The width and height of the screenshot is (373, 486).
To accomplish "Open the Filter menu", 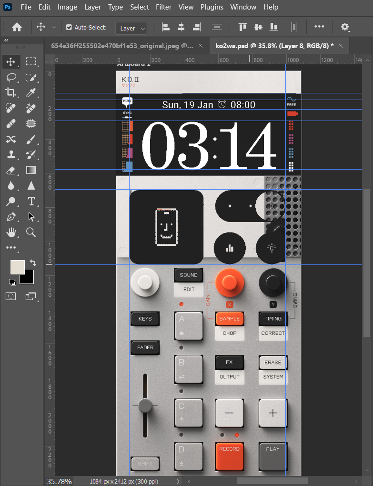I will pos(163,7).
